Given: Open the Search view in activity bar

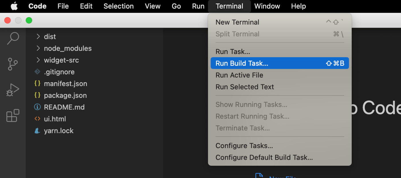Looking at the screenshot, I should (x=13, y=38).
